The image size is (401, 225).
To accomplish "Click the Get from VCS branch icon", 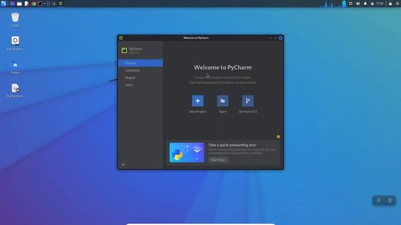I will 248,101.
